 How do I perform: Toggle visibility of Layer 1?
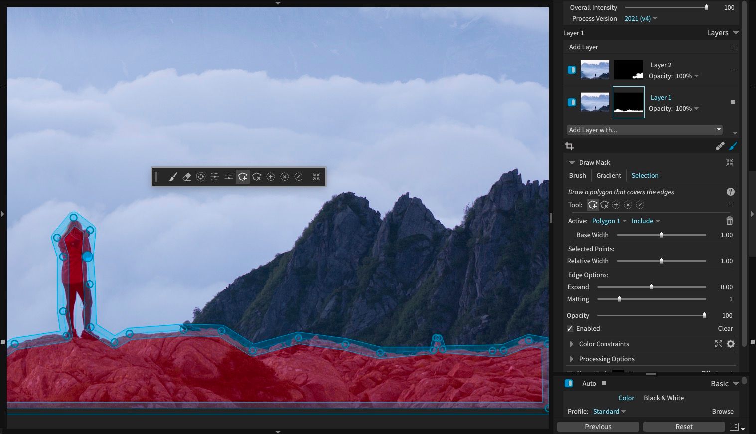571,102
